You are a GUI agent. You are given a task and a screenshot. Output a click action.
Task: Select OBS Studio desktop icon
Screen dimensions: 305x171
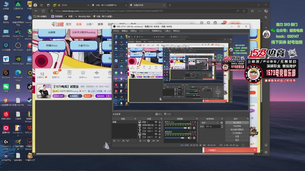pyautogui.click(x=18, y=47)
